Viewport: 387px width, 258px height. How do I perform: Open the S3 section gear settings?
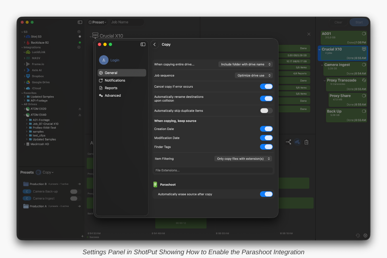tap(79, 32)
